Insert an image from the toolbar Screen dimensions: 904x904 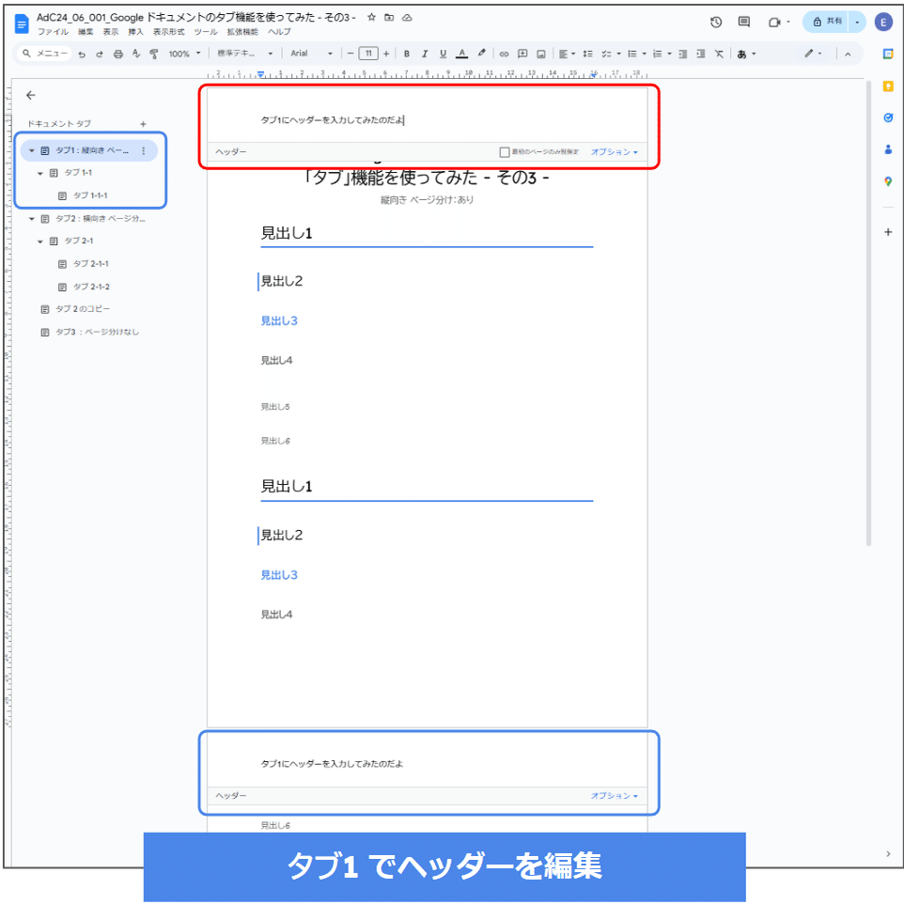[x=541, y=54]
